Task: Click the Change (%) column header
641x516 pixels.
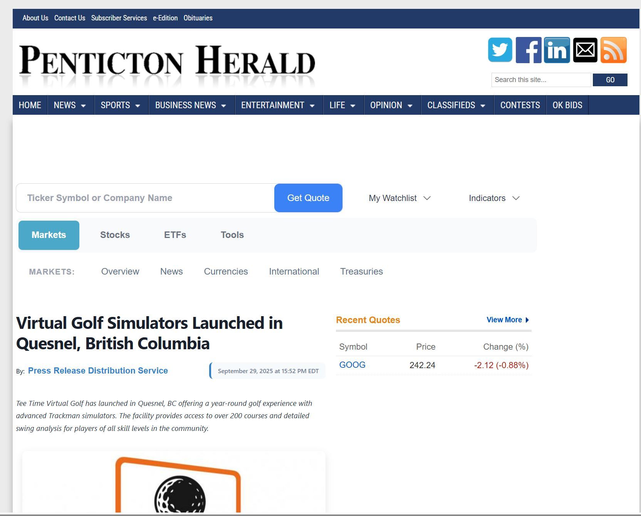Action: [x=506, y=347]
